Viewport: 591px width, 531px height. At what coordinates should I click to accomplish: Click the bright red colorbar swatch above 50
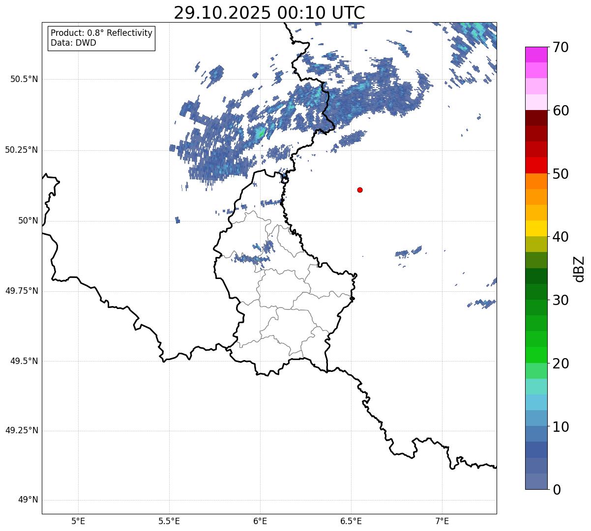pyautogui.click(x=536, y=166)
